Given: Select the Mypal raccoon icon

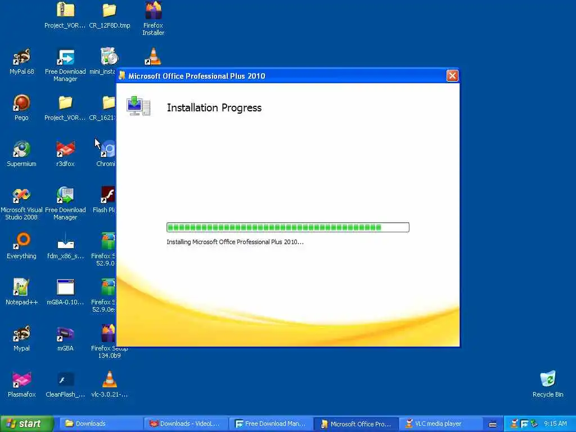Looking at the screenshot, I should (22, 334).
